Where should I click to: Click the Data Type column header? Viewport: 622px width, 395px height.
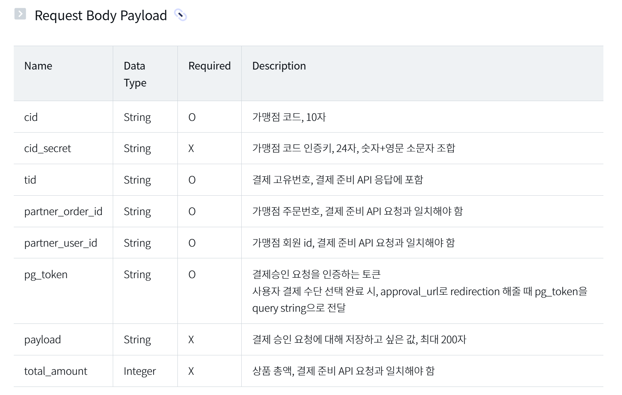pos(135,74)
